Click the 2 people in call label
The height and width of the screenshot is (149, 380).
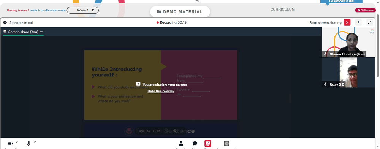[21, 23]
